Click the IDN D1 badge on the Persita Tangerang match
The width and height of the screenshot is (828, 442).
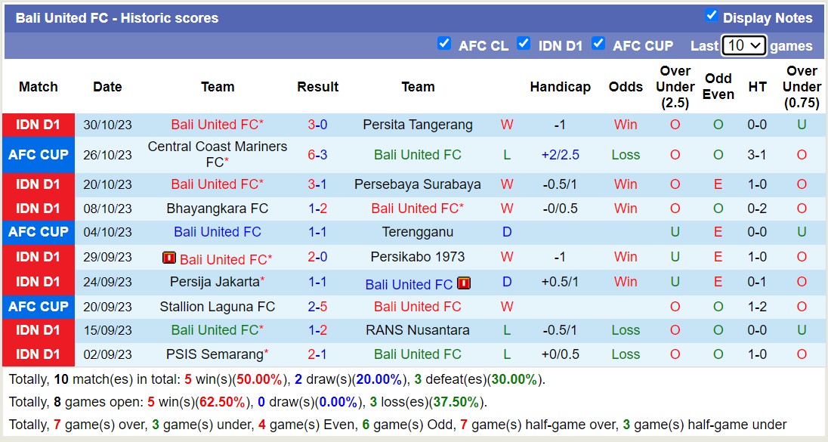point(38,125)
